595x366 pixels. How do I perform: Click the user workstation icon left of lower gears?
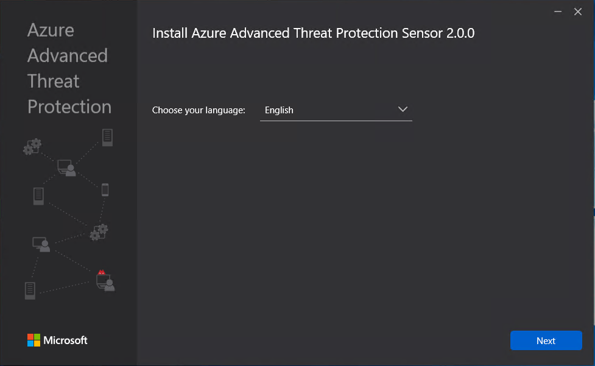point(41,244)
